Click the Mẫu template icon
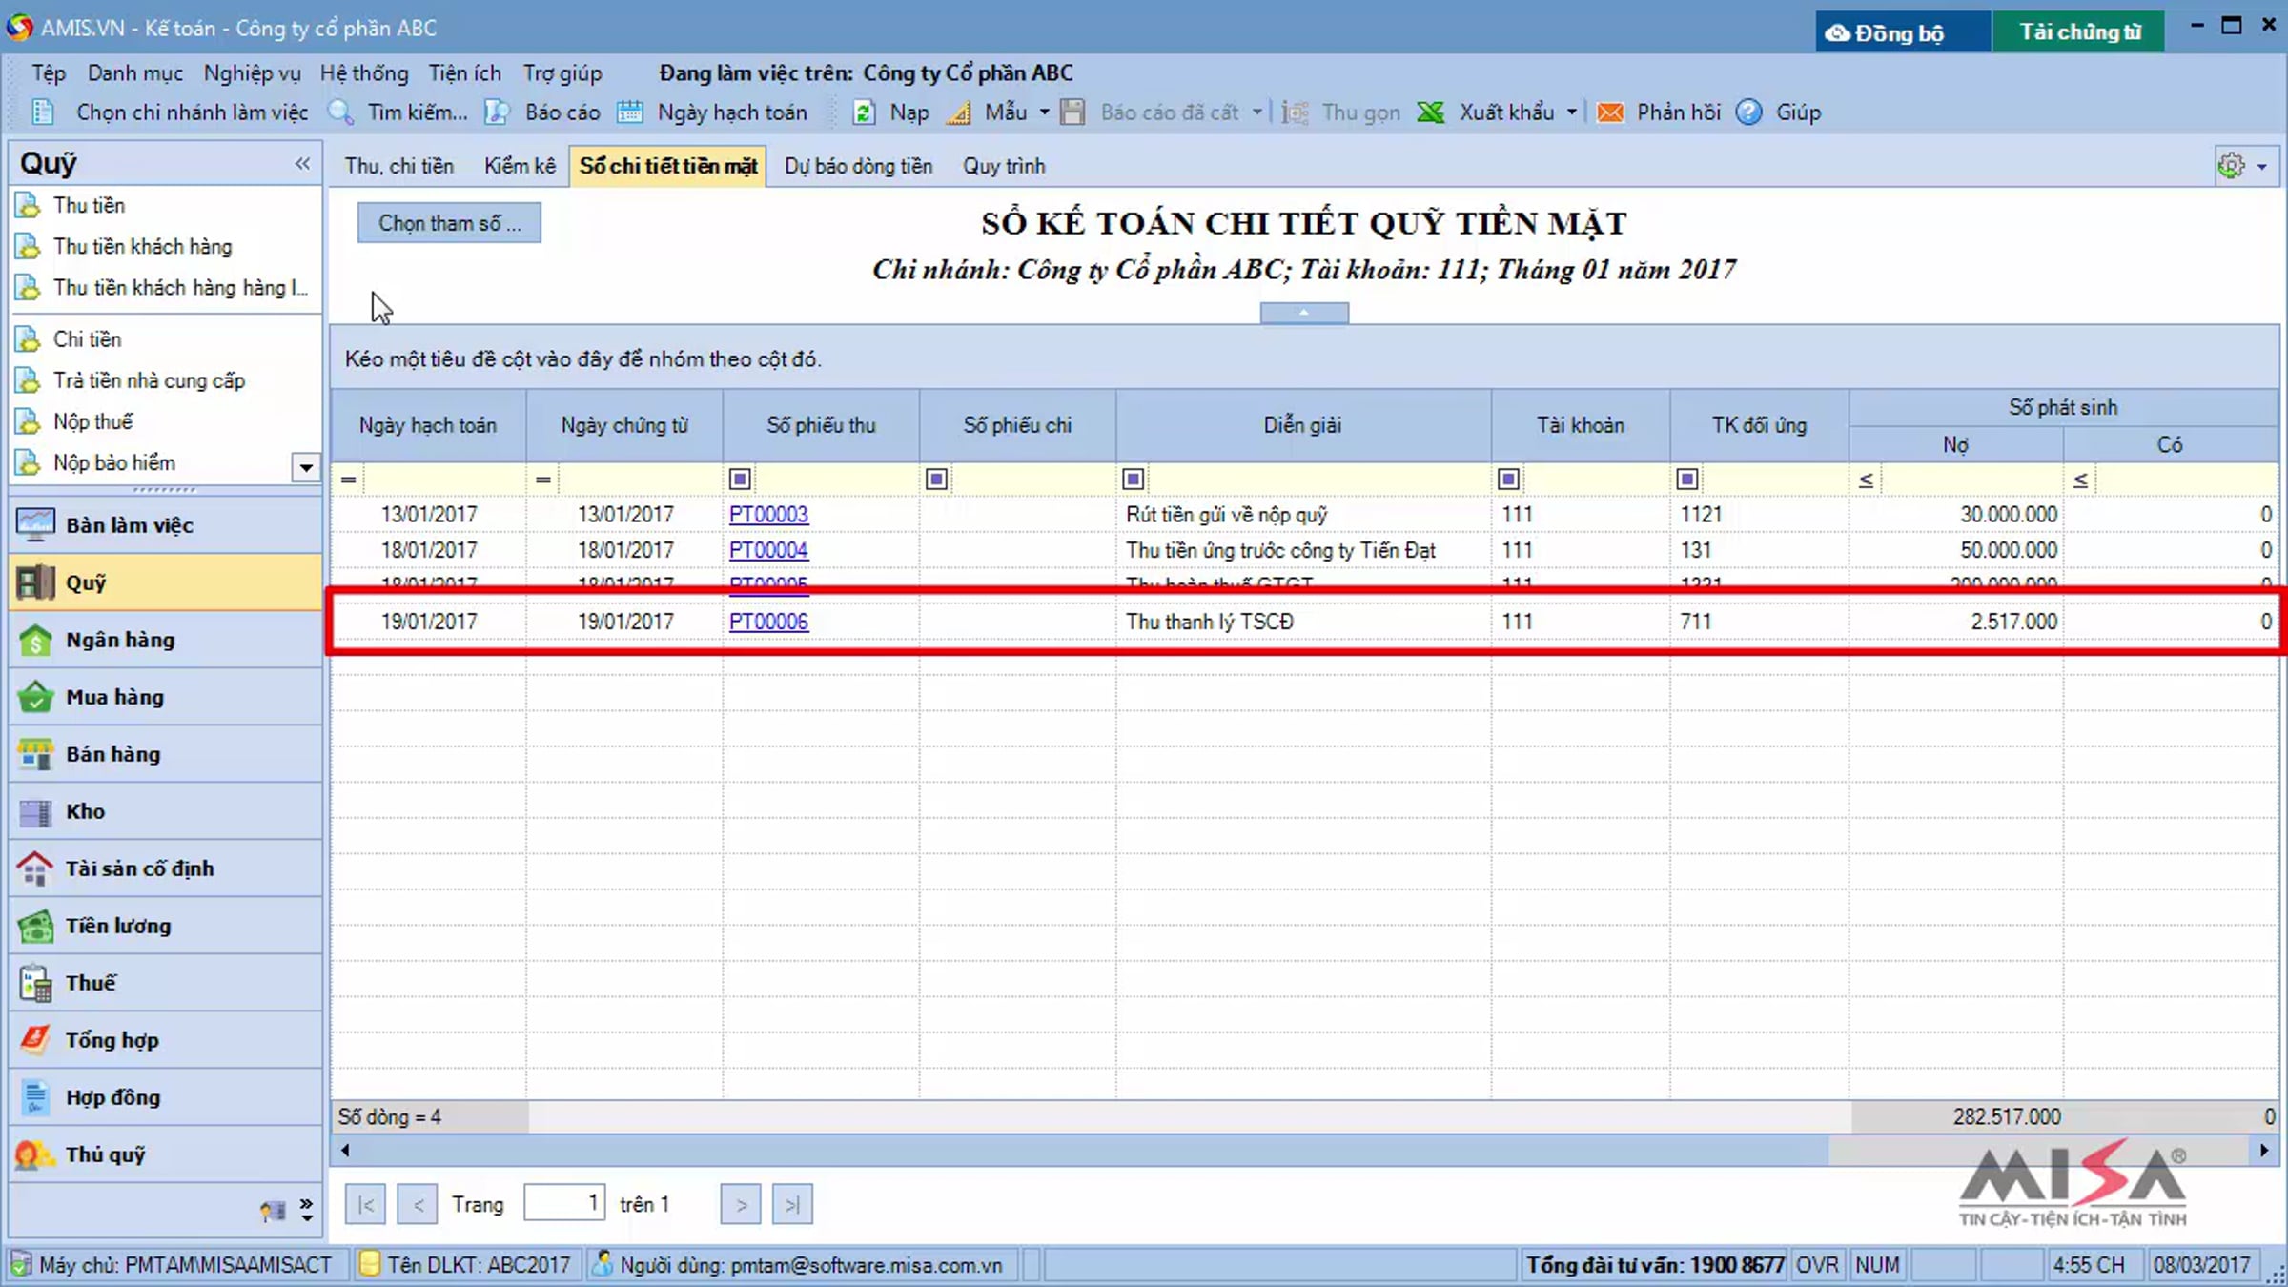The height and width of the screenshot is (1287, 2288). [959, 112]
